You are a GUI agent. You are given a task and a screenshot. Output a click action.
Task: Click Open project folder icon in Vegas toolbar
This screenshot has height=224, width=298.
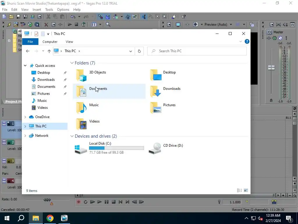coord(11,17)
